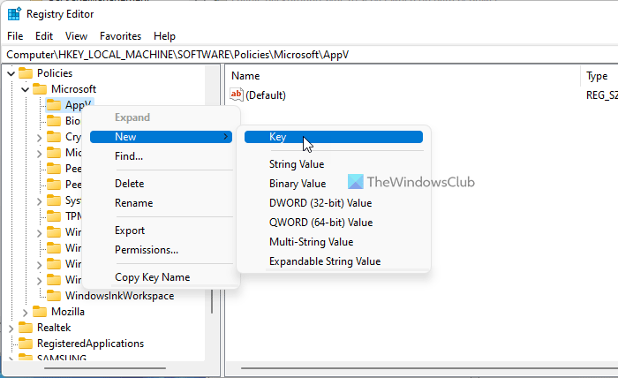Click the Bio folder icon
The width and height of the screenshot is (618, 378).
pos(54,121)
